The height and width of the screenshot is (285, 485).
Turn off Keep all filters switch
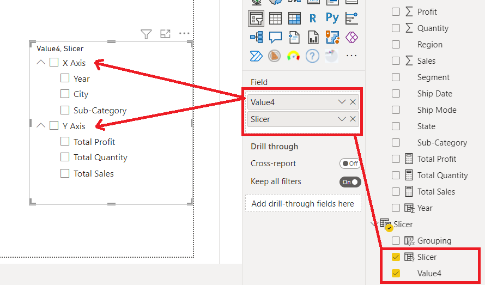click(x=350, y=182)
